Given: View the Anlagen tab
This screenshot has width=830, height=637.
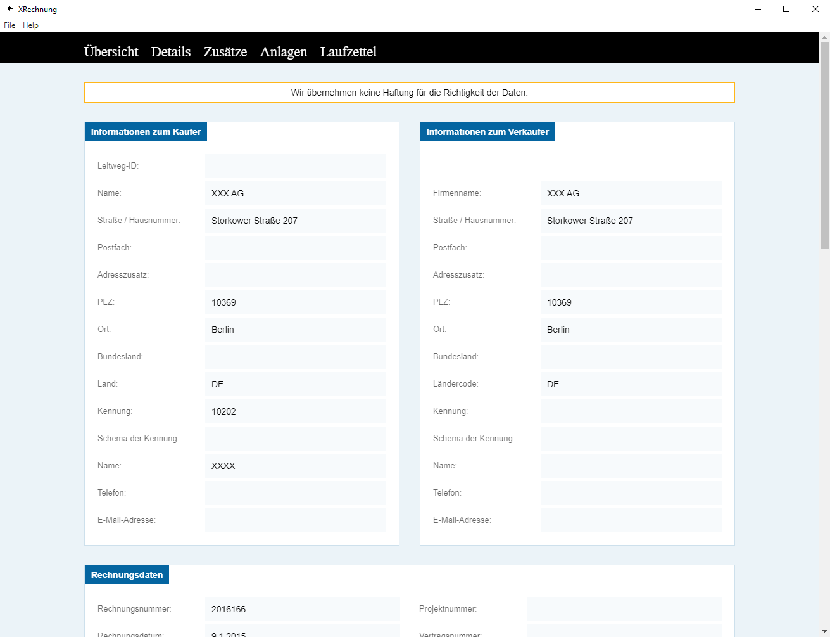Looking at the screenshot, I should [283, 51].
